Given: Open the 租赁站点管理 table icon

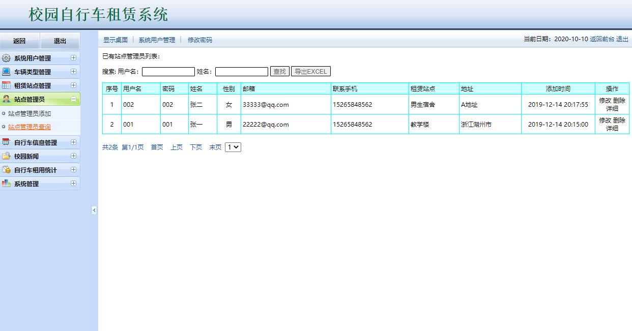Looking at the screenshot, I should (x=8, y=85).
